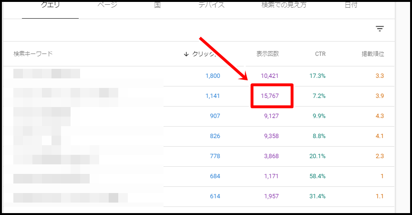
Task: Click the 614 clicks value
Action: coord(215,196)
